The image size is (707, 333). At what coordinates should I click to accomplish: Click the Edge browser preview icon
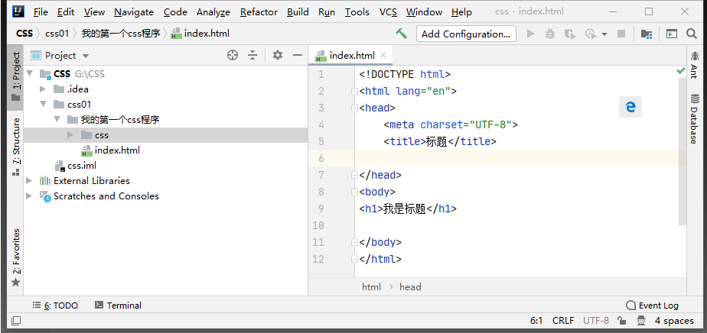630,107
